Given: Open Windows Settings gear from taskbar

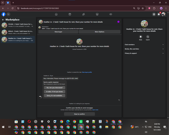Looking at the screenshot, I should pyautogui.click(x=49, y=122).
